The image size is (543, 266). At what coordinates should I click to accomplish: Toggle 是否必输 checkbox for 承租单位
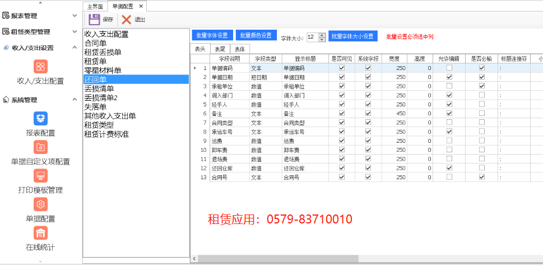pos(482,86)
